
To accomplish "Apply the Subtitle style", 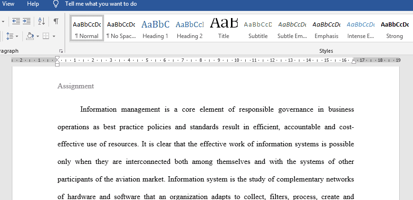I will pos(258,28).
